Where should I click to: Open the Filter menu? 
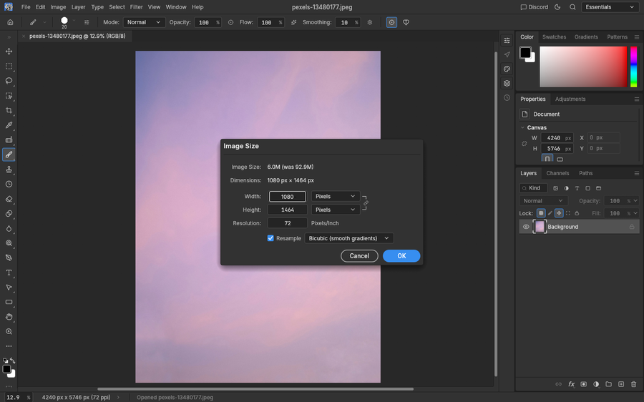pyautogui.click(x=136, y=7)
